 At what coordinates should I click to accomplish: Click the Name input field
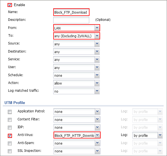tap(71, 12)
